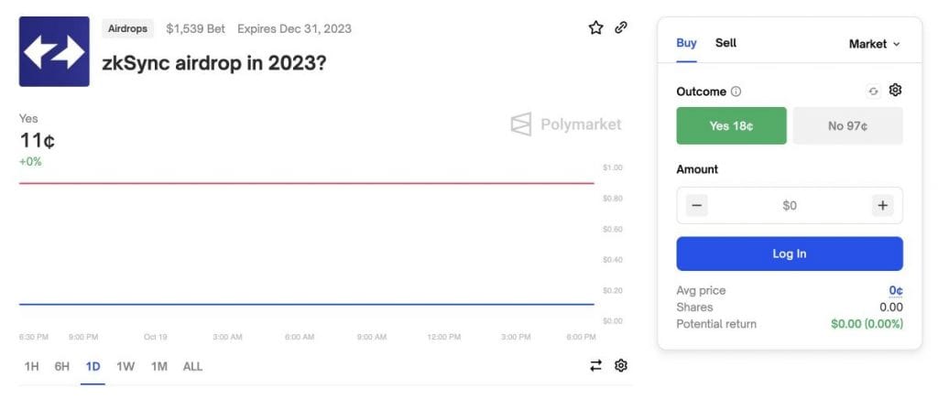Switch to the Buy tab
Image resolution: width=938 pixels, height=399 pixels.
click(686, 43)
